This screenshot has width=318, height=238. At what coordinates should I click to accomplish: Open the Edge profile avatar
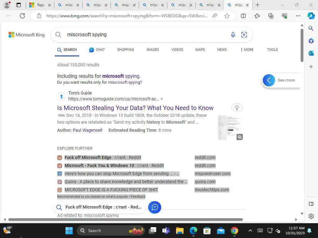point(7,5)
